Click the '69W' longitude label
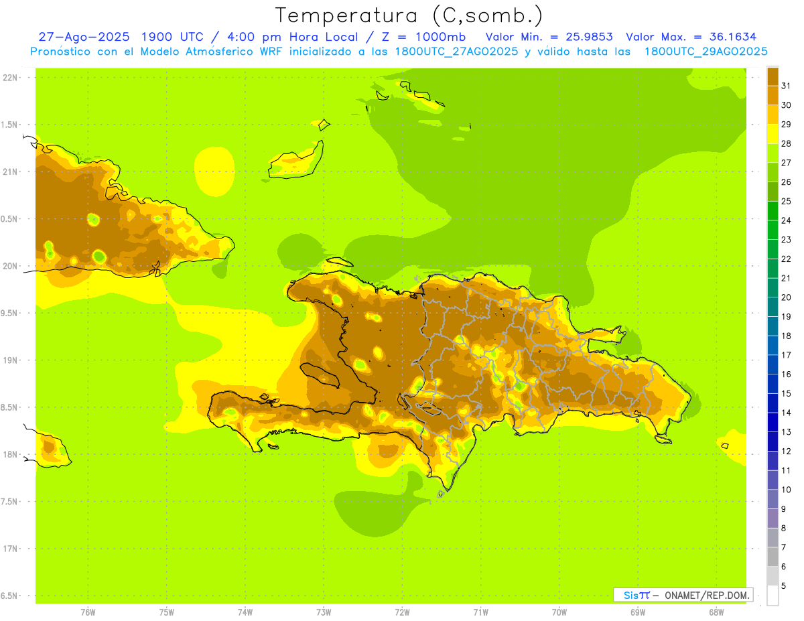Image resolution: width=804 pixels, height=621 pixels. click(x=637, y=612)
